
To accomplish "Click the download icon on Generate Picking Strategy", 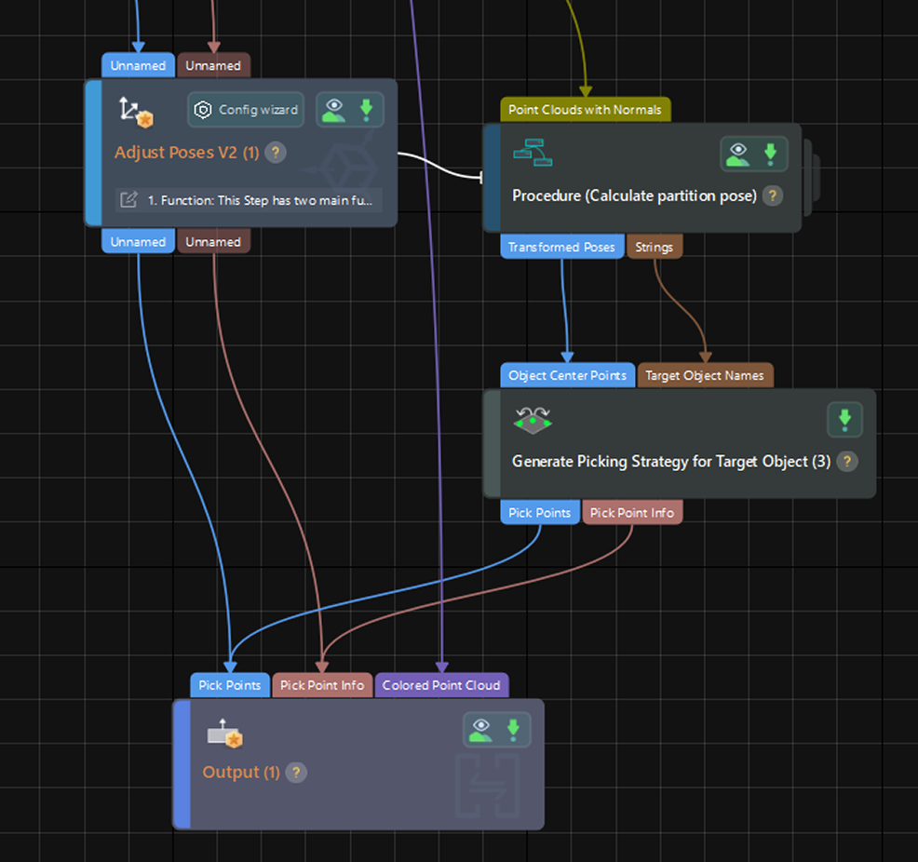I will (844, 420).
